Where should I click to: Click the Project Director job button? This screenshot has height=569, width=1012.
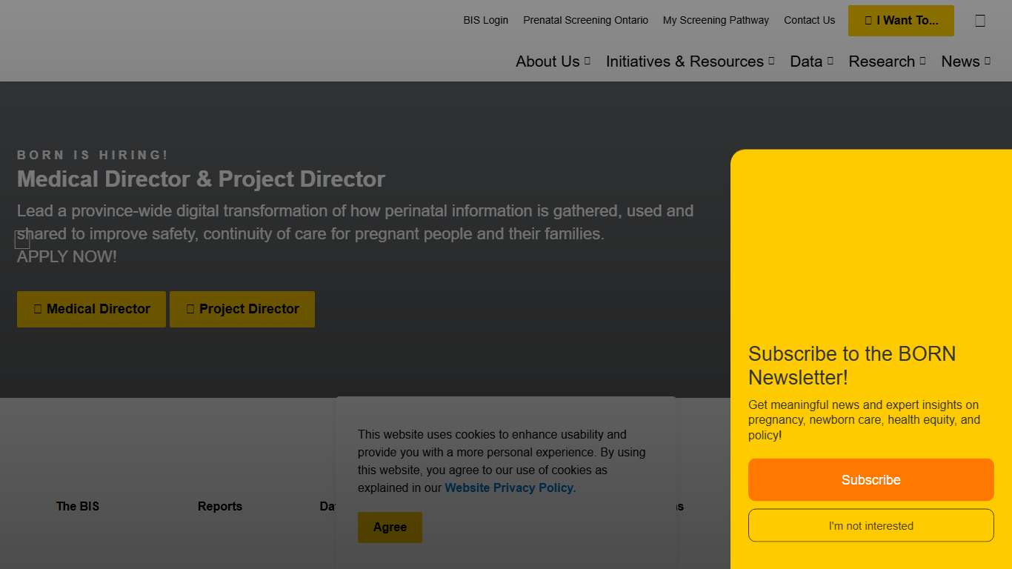(242, 309)
